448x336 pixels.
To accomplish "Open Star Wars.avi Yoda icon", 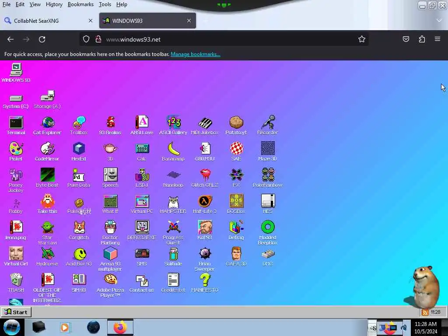I will click(47, 233).
